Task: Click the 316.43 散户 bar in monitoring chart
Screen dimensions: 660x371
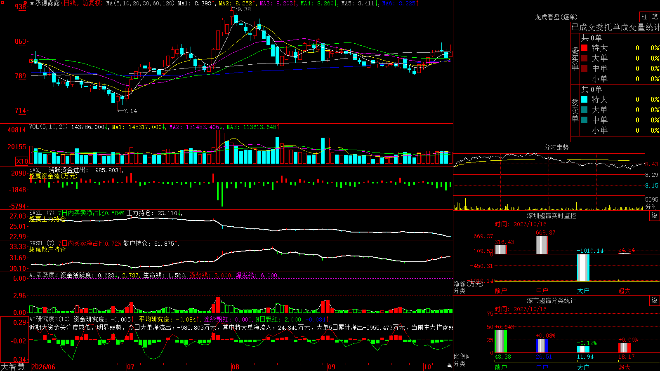Action: point(501,250)
